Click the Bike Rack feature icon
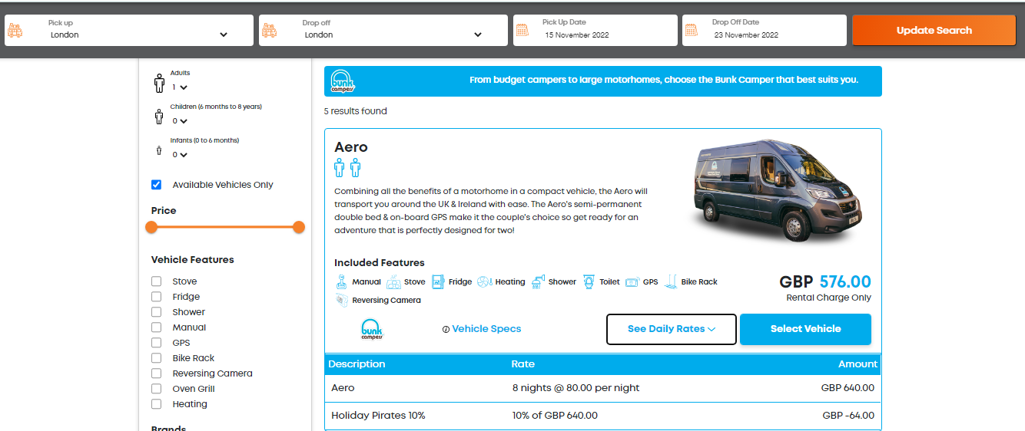 pos(671,281)
